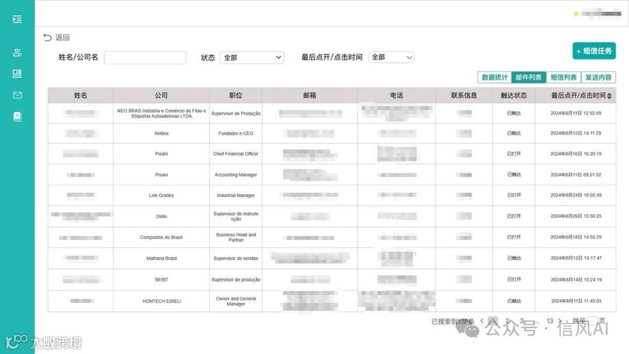Select the HONTECH EIRELI cell
This screenshot has height=354, width=629.
(161, 301)
